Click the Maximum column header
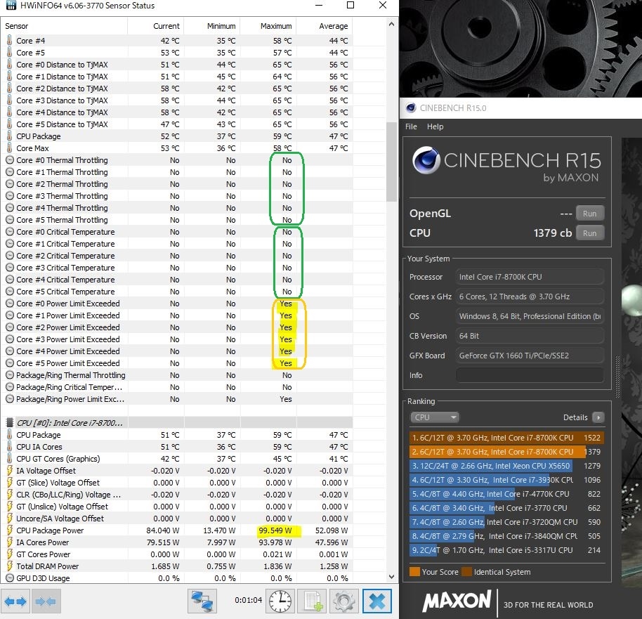Image resolution: width=642 pixels, height=619 pixels. pos(268,26)
